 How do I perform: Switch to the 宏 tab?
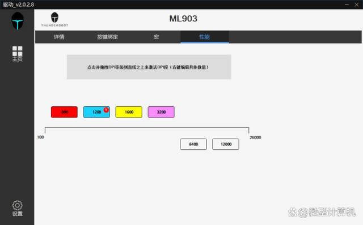(x=157, y=37)
